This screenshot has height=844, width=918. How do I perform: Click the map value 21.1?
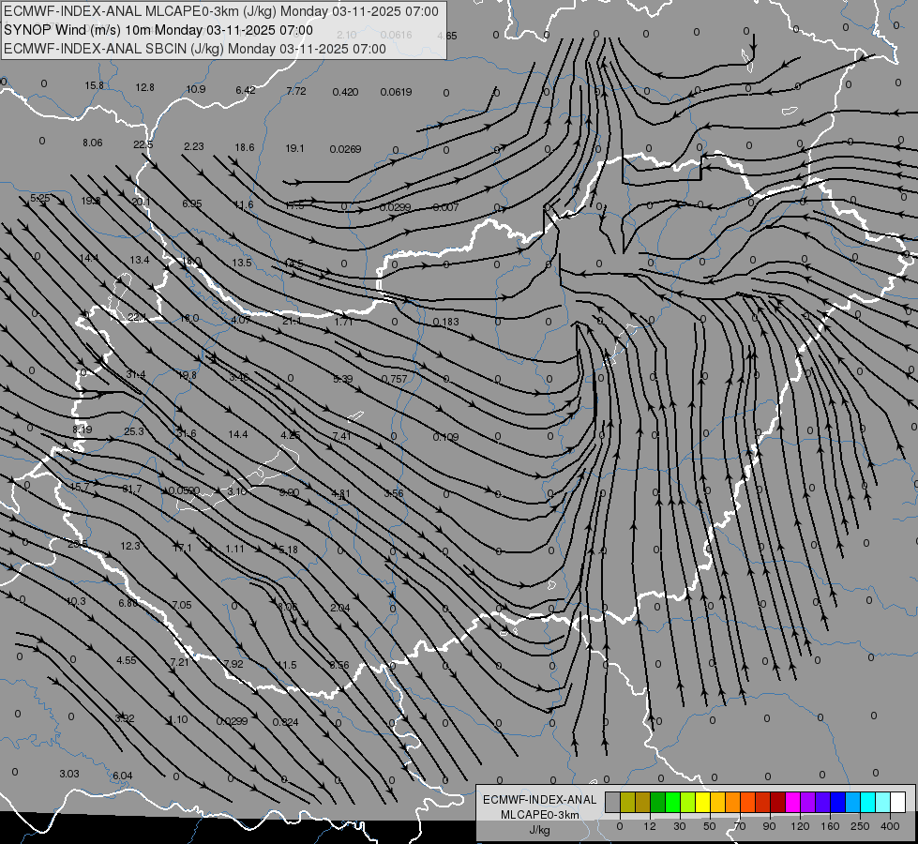pyautogui.click(x=293, y=321)
